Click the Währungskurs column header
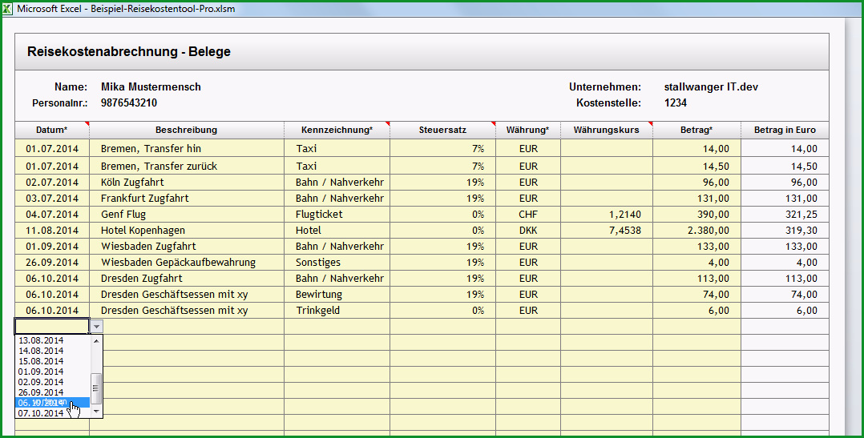This screenshot has width=864, height=438. coord(606,130)
